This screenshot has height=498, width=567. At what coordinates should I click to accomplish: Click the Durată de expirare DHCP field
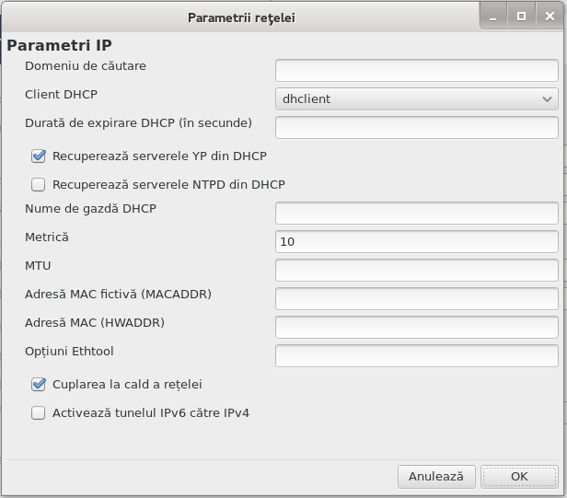pyautogui.click(x=417, y=127)
